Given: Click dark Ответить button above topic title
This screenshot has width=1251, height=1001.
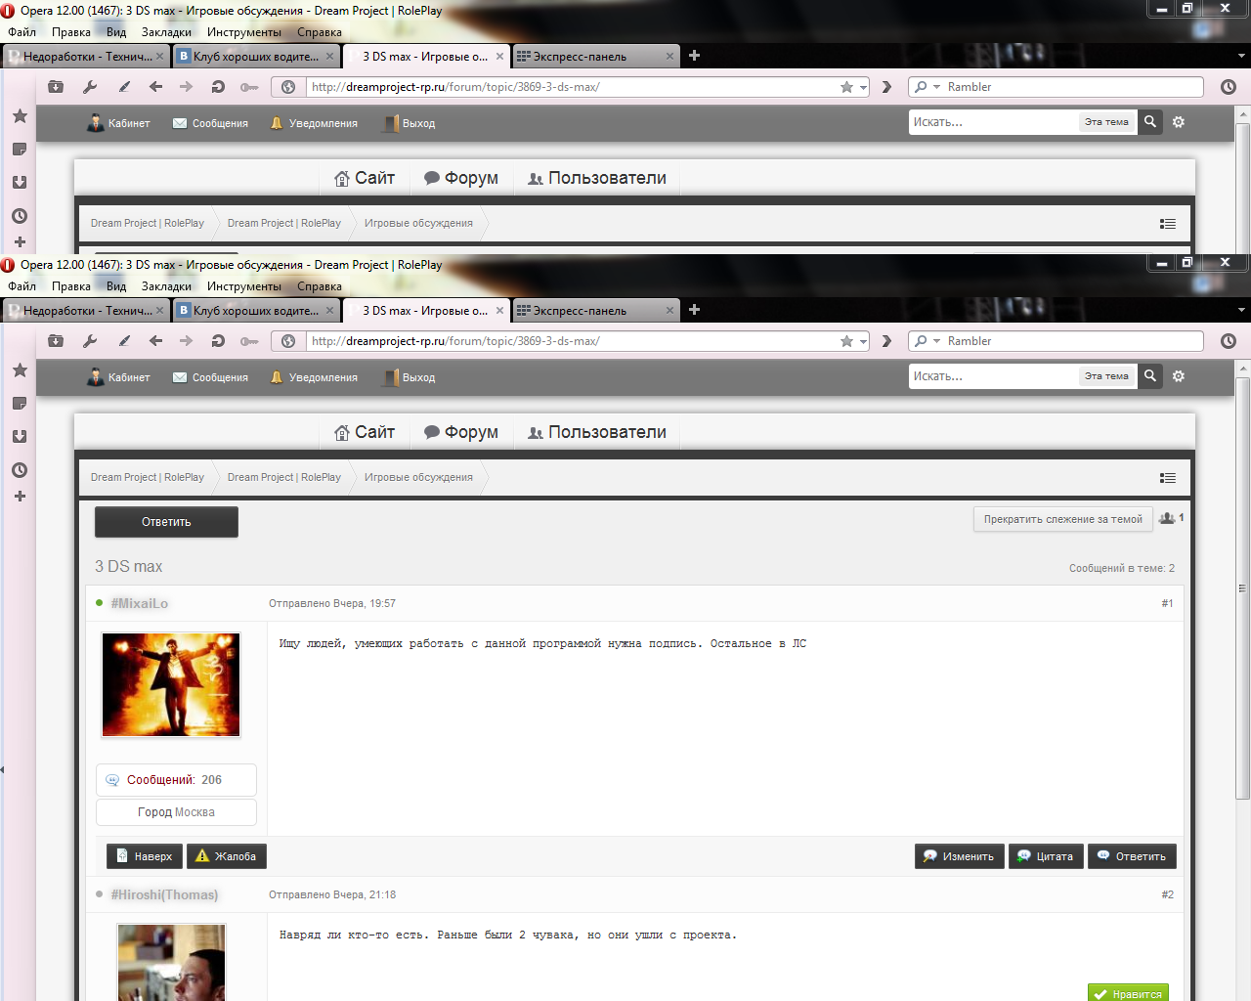Looking at the screenshot, I should coord(166,522).
